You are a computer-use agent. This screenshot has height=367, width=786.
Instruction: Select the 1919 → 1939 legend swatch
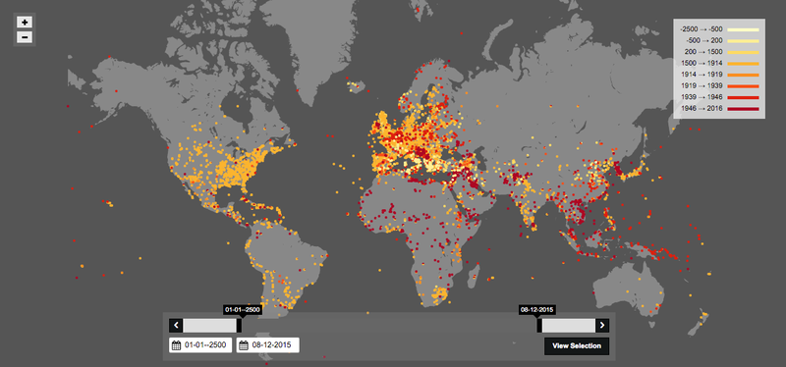point(743,86)
